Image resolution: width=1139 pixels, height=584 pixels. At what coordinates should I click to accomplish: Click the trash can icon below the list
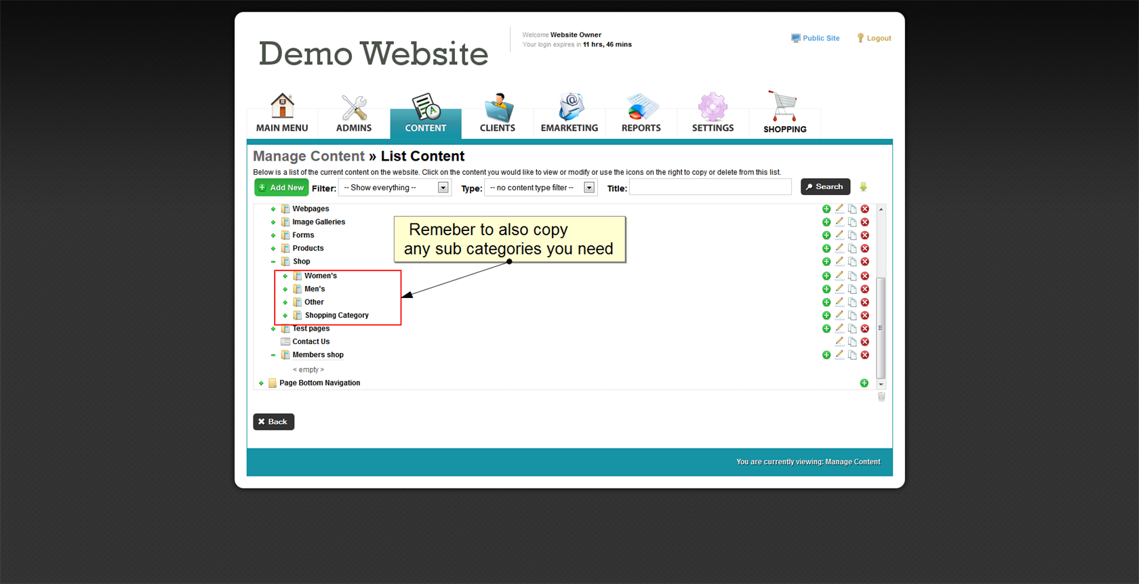point(881,397)
